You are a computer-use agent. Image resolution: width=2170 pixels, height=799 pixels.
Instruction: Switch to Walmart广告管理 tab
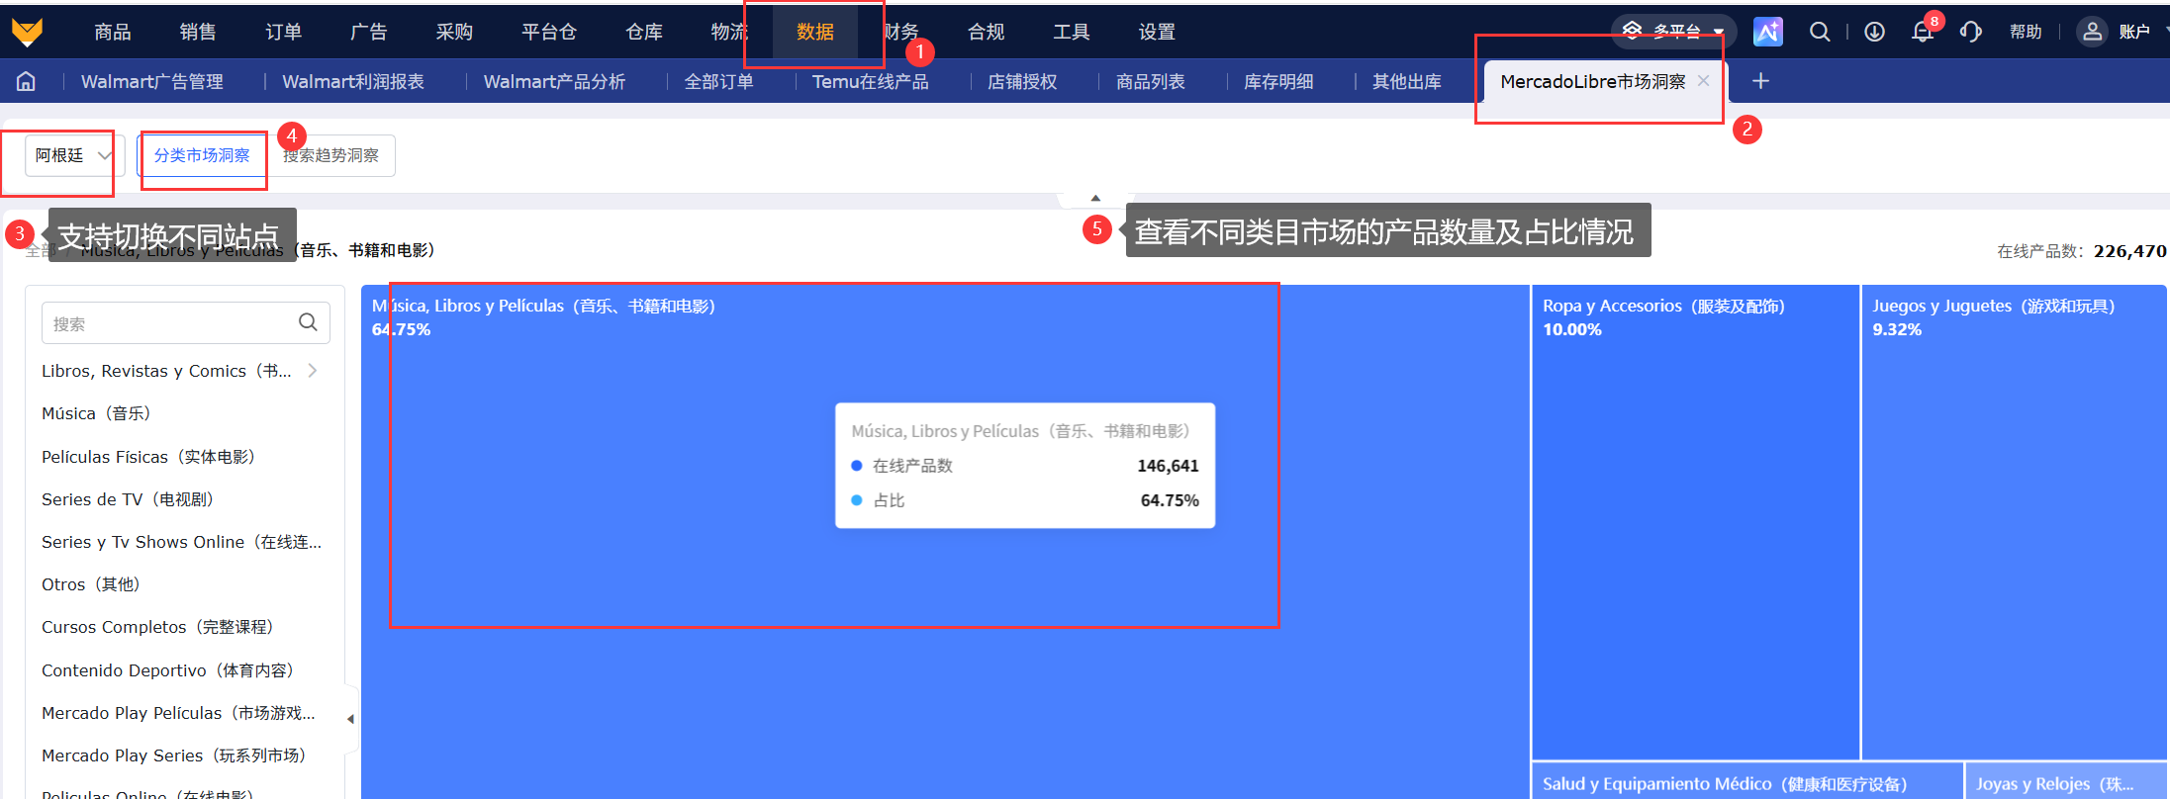(x=152, y=81)
